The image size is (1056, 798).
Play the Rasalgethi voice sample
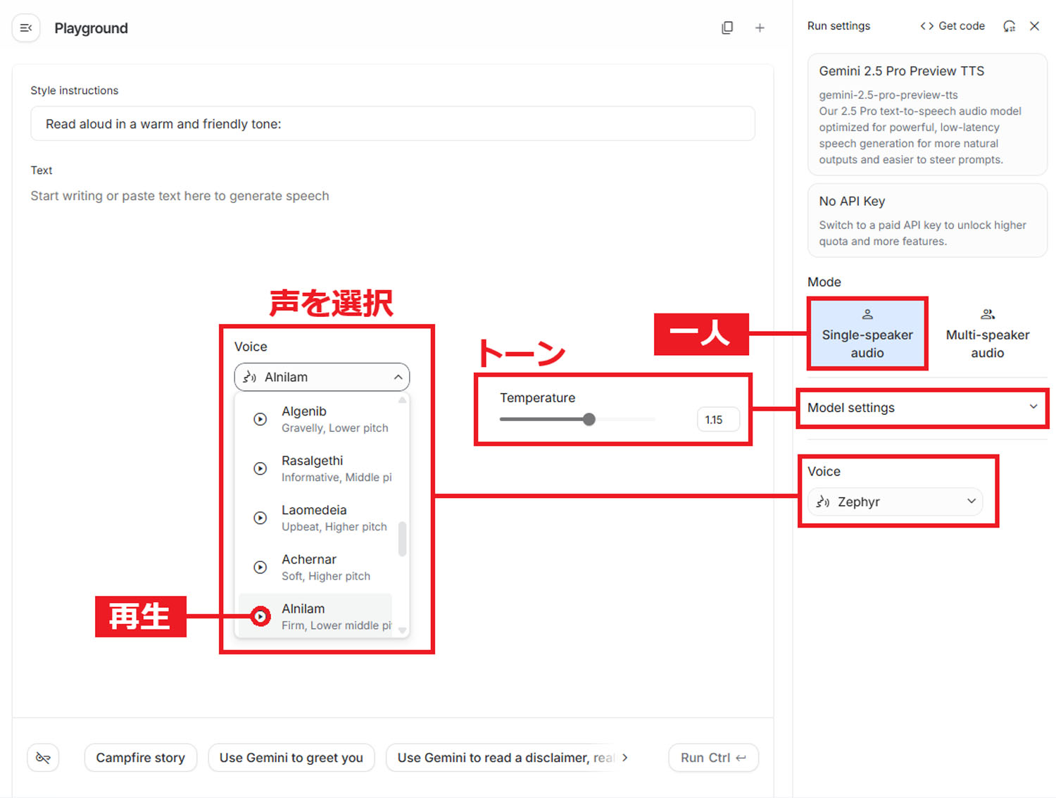[x=260, y=468]
